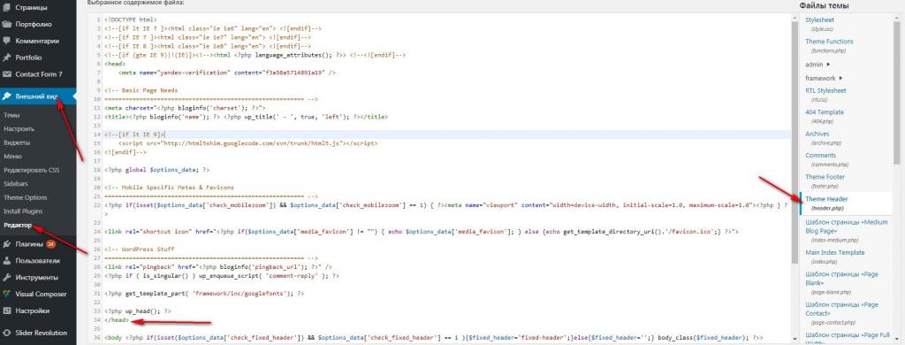The width and height of the screenshot is (905, 345).
Task: Go to Install Plugins submenu entry
Action: tap(23, 211)
